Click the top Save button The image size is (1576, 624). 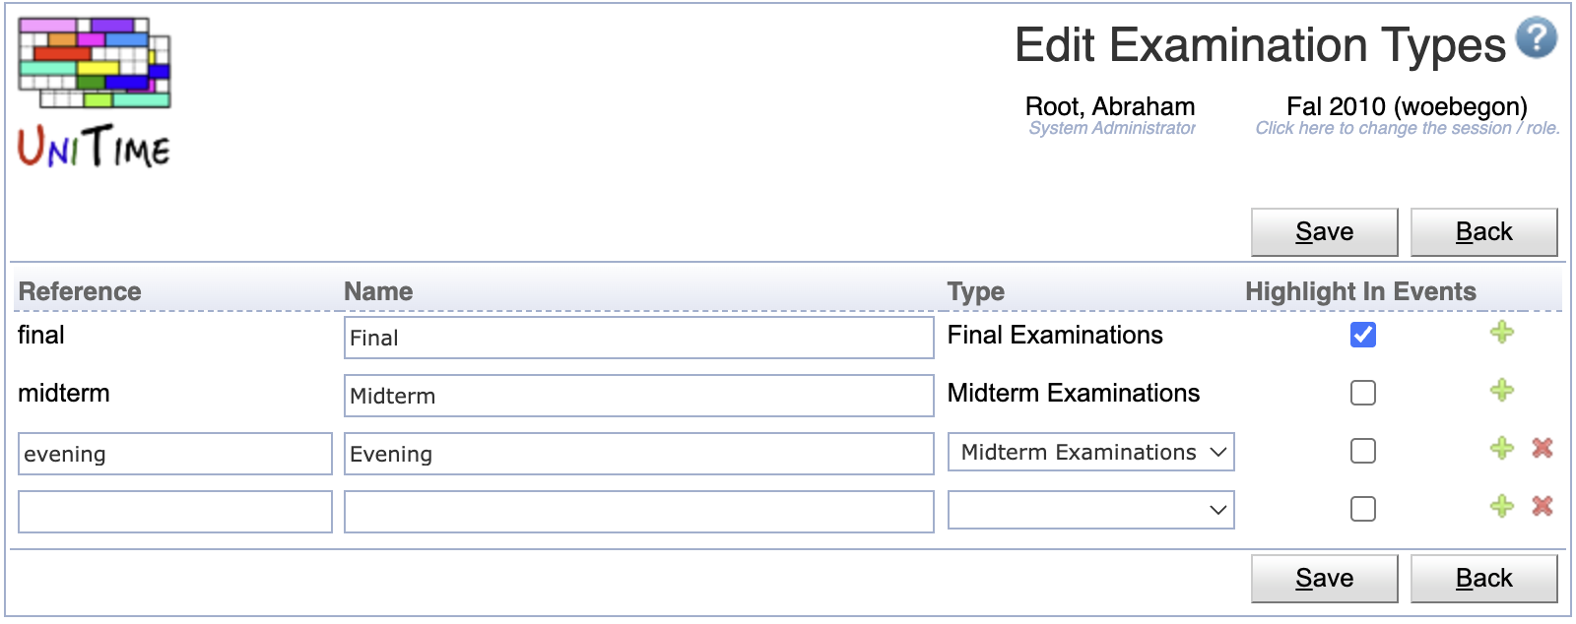[x=1324, y=232]
